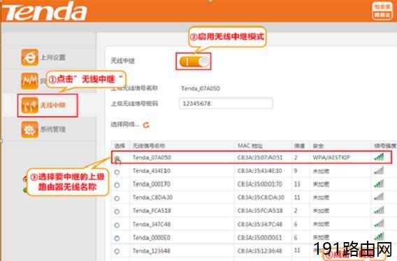Image resolution: width=397 pixels, height=261 pixels.
Task: Click signal strength bars for Tenda_07A050
Action: [x=379, y=157]
